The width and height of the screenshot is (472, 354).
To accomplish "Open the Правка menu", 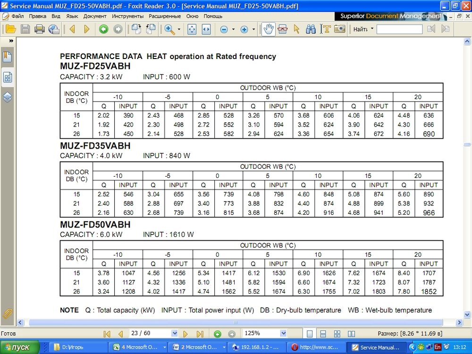I will click(38, 16).
